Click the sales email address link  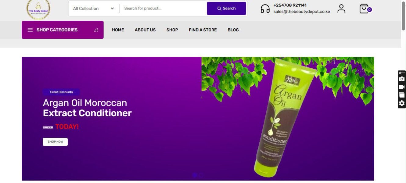pos(302,12)
